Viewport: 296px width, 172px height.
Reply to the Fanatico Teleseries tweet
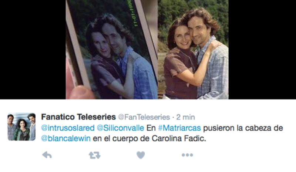tap(47, 155)
